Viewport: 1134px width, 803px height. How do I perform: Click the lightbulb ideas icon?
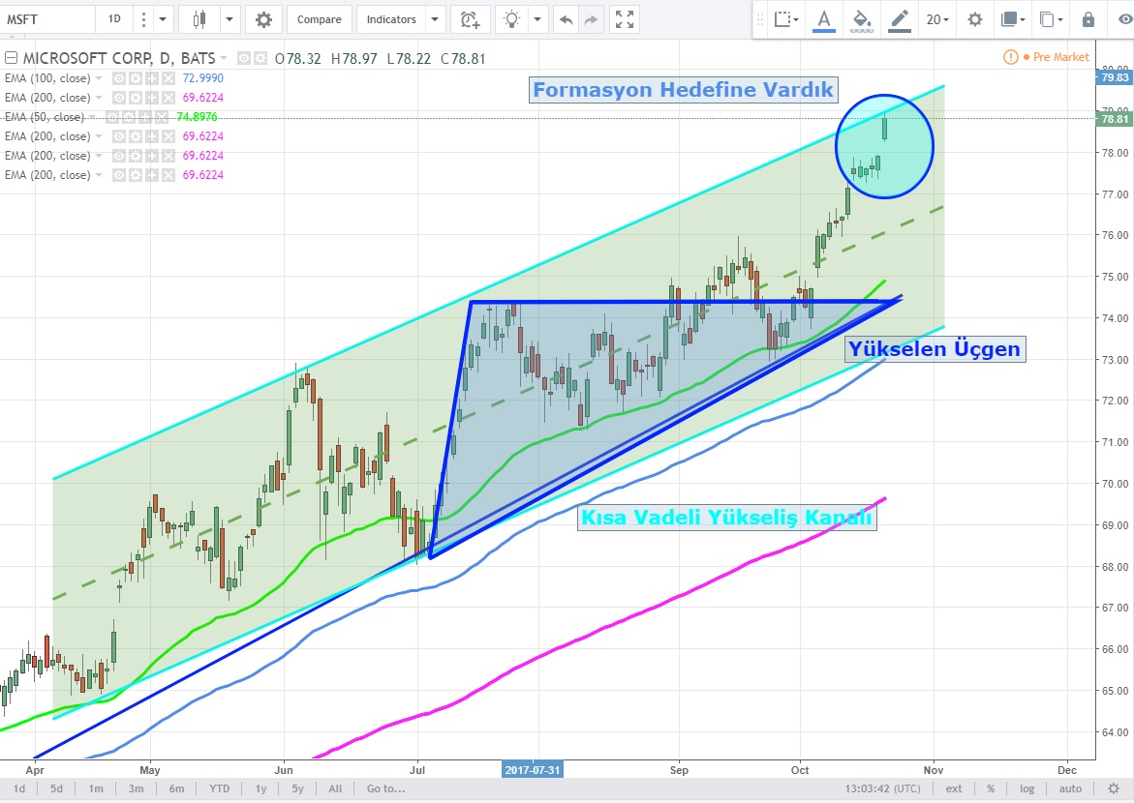pyautogui.click(x=511, y=19)
